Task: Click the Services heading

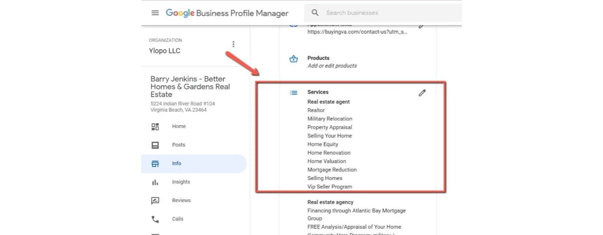Action: (318, 92)
